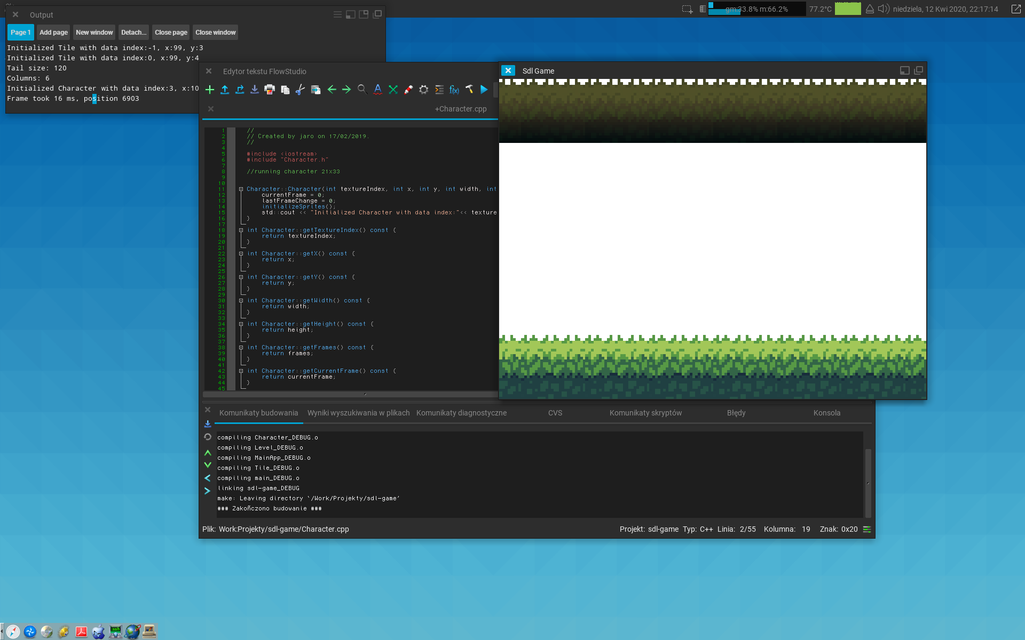The width and height of the screenshot is (1025, 640).
Task: Click the Close page button
Action: [x=171, y=32]
